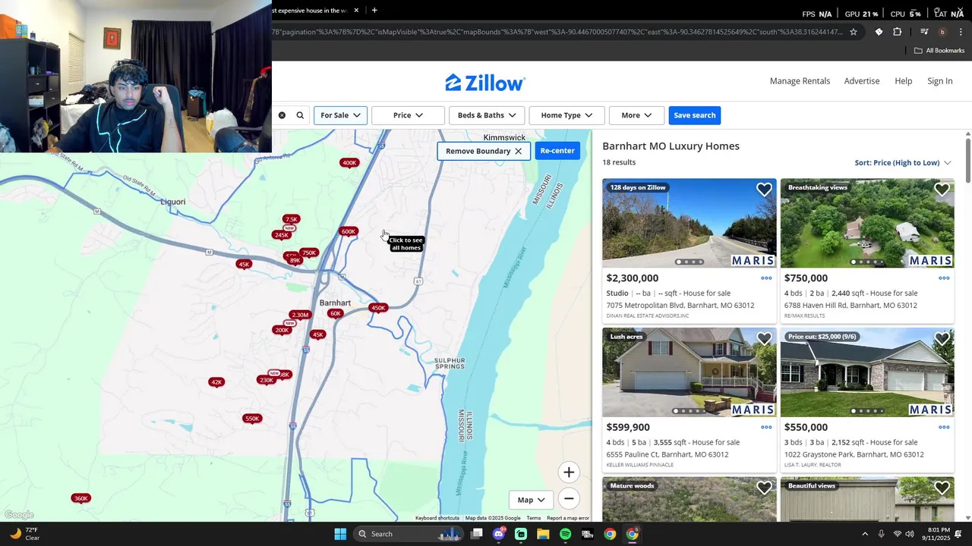Viewport: 972px width, 546px height.
Task: Open Manage Rentals in the header
Action: (800, 81)
